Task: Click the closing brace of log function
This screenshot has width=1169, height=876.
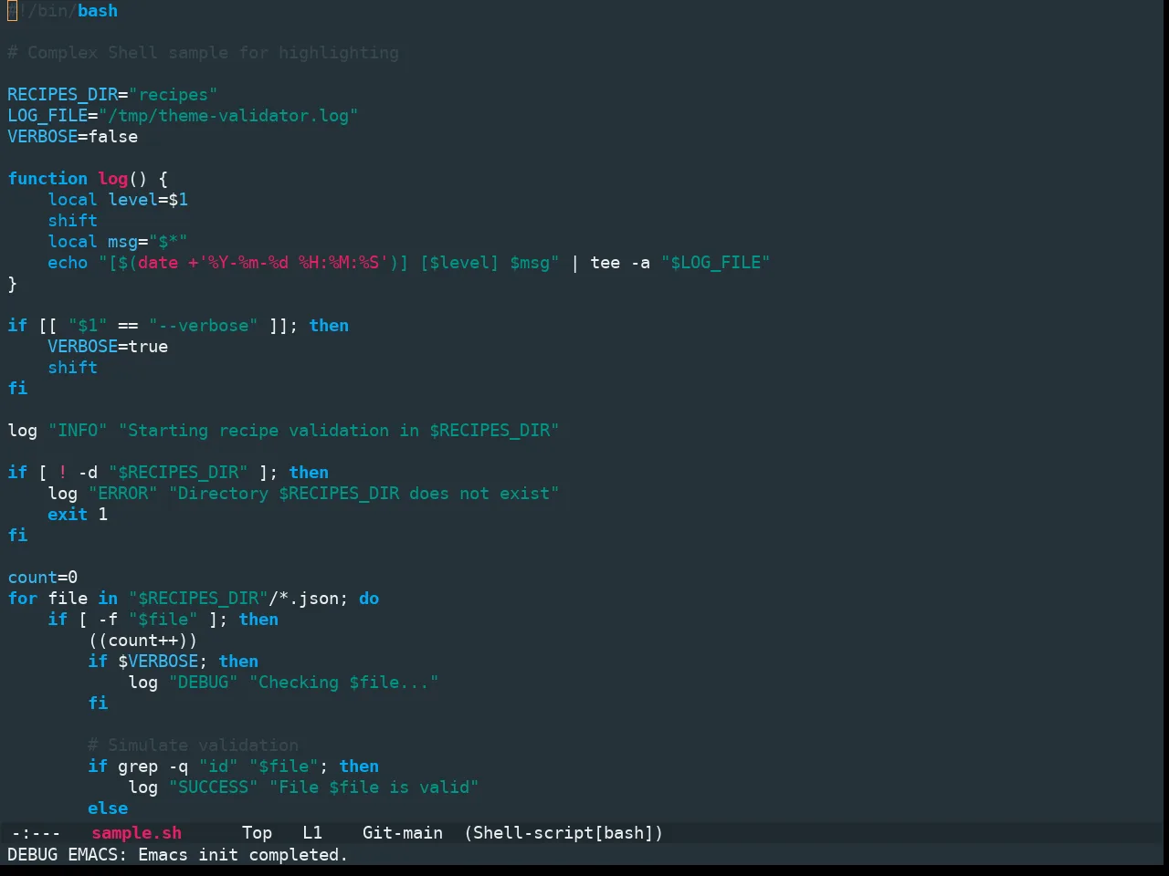Action: click(x=13, y=284)
